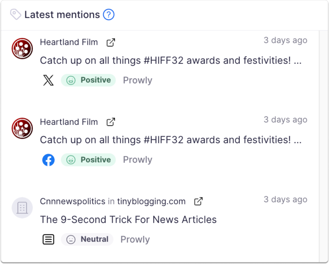
Task: Click the X (Twitter) source icon
Action: (x=48, y=80)
